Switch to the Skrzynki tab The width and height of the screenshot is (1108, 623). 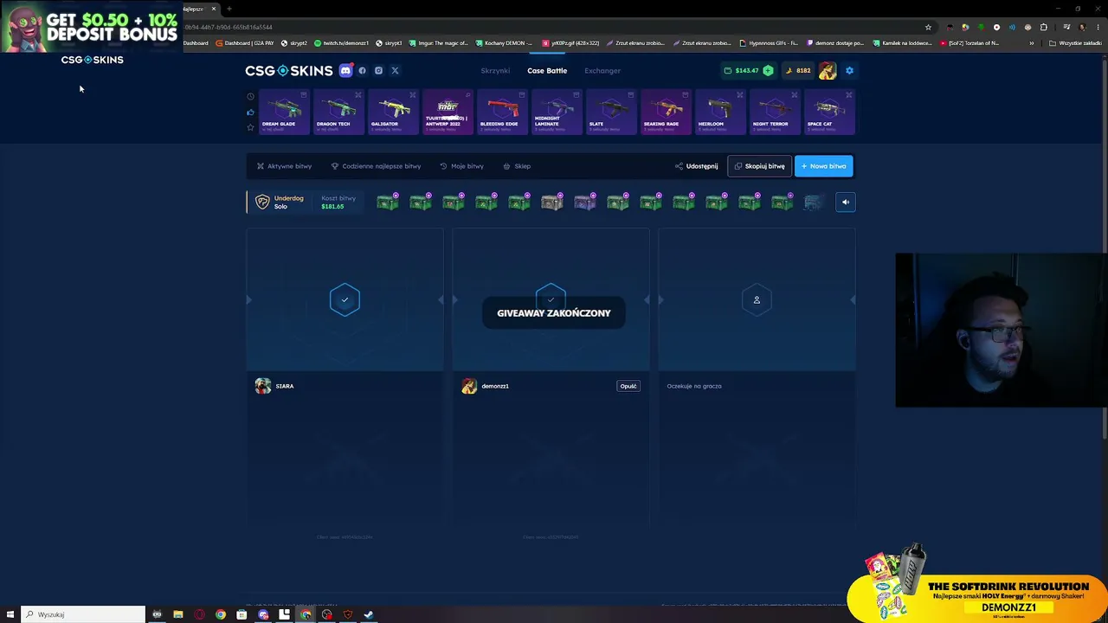(x=495, y=71)
